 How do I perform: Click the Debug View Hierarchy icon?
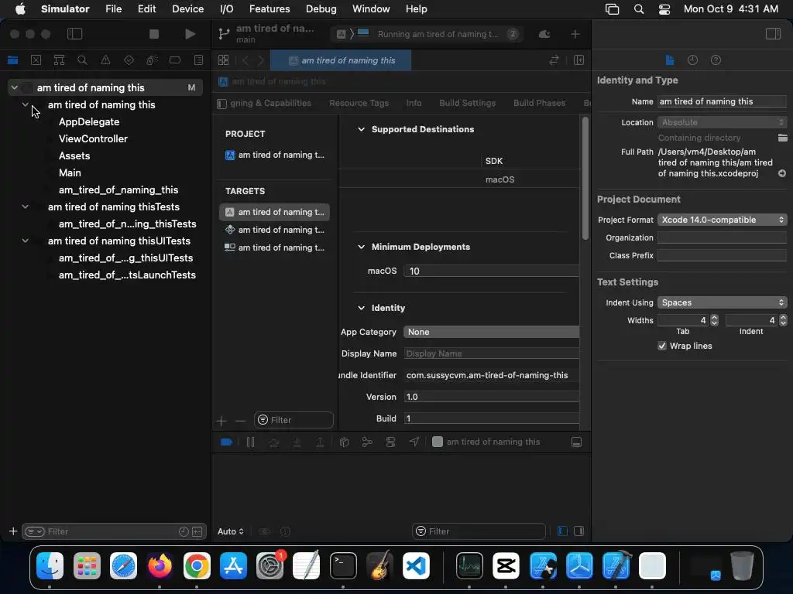tap(344, 442)
